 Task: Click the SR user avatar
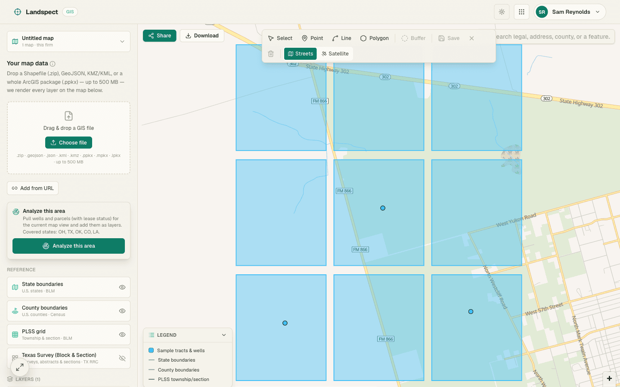[542, 12]
